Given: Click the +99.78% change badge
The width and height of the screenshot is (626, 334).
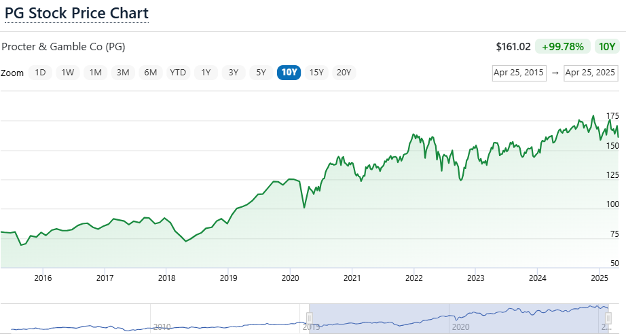Looking at the screenshot, I should (x=563, y=47).
